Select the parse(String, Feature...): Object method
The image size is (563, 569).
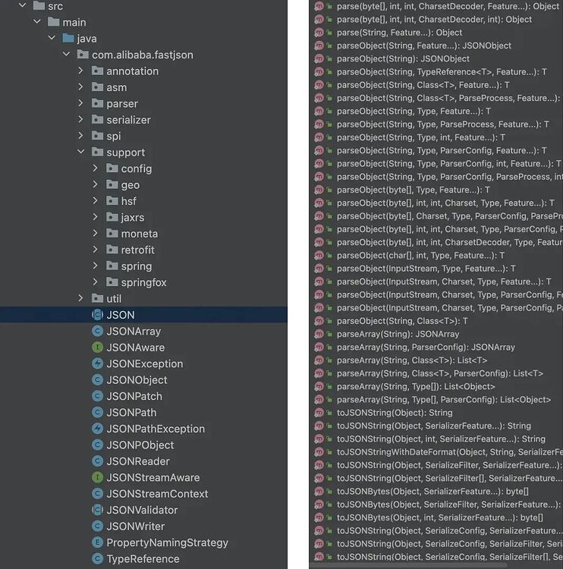tap(399, 33)
